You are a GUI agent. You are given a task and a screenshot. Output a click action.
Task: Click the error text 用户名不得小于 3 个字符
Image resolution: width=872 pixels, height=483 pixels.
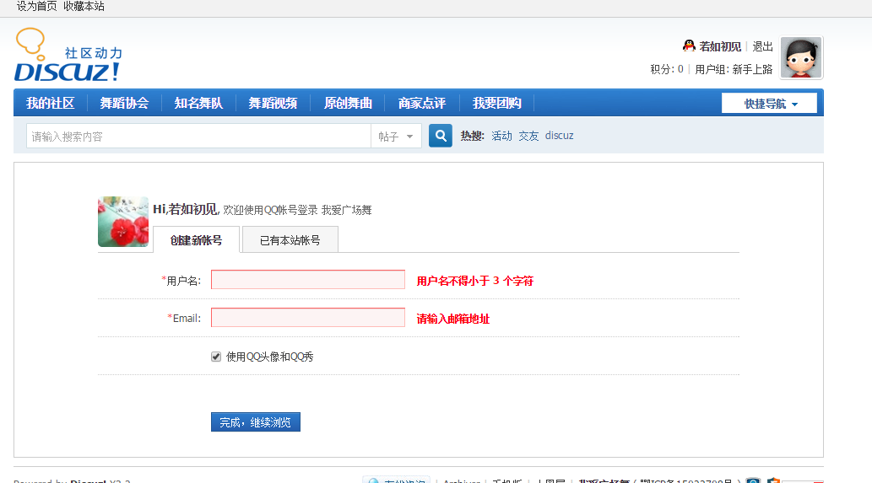click(x=475, y=281)
